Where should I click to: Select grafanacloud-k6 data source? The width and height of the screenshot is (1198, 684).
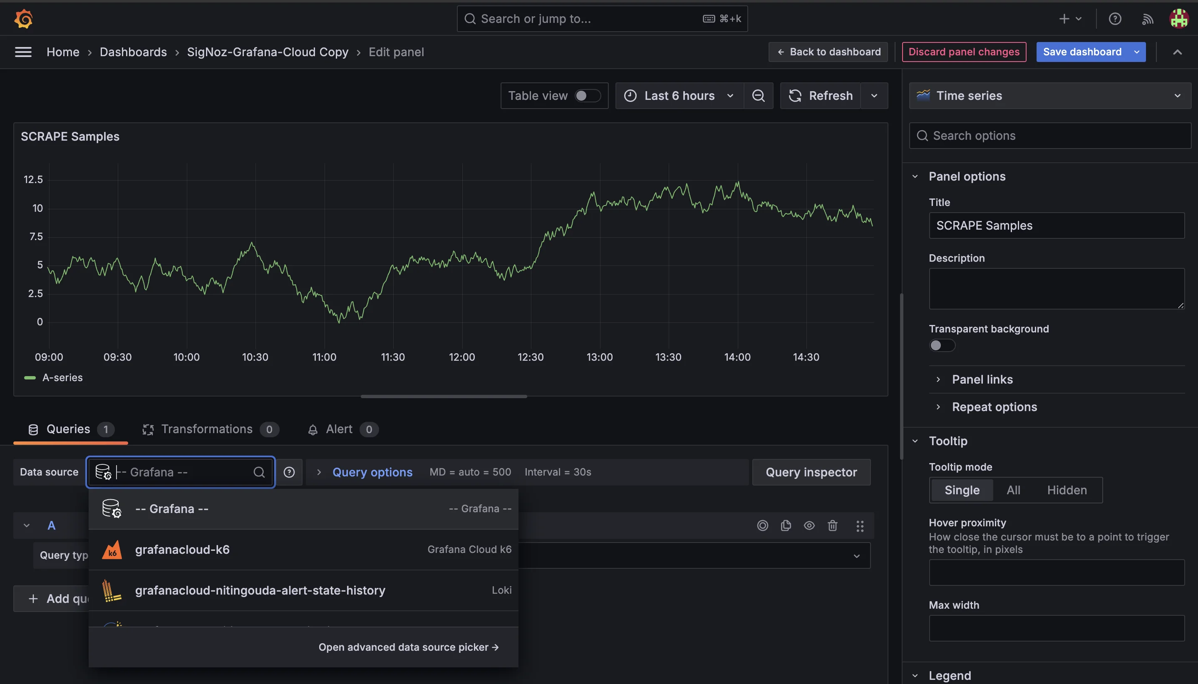pyautogui.click(x=303, y=550)
